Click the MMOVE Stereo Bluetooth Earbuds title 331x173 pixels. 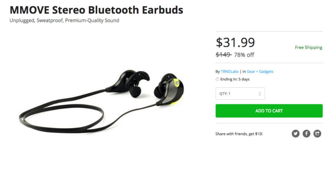(96, 10)
